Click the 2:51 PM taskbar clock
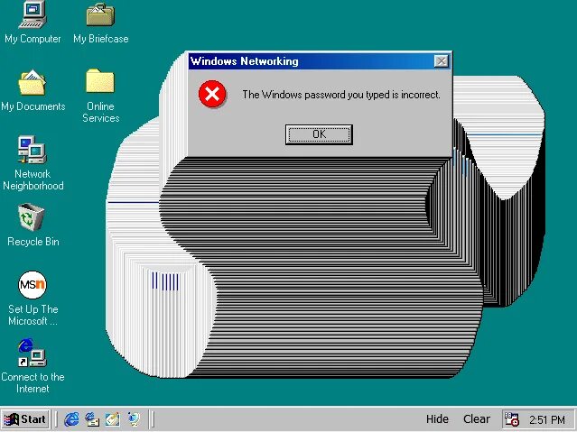This screenshot has height=432, width=577. [x=547, y=419]
